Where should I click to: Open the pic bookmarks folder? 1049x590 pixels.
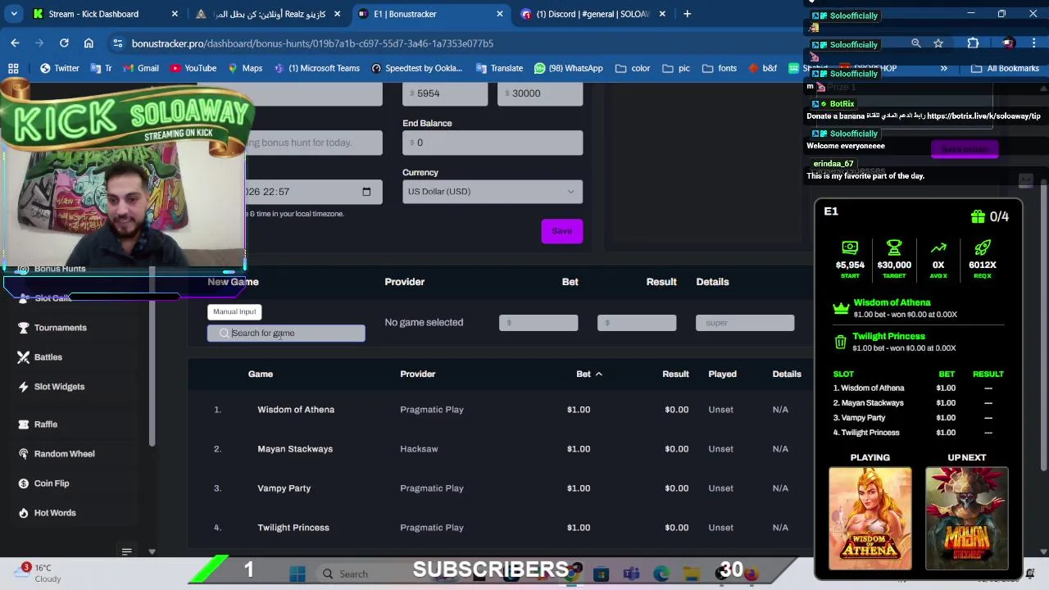click(x=675, y=68)
